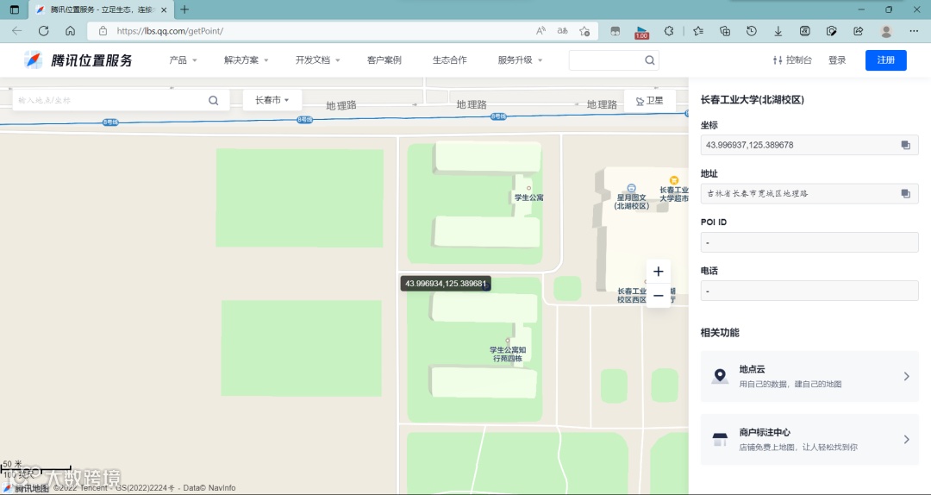Click the share icon in browser toolbar
Viewport: 931px width, 495px height.
858,31
